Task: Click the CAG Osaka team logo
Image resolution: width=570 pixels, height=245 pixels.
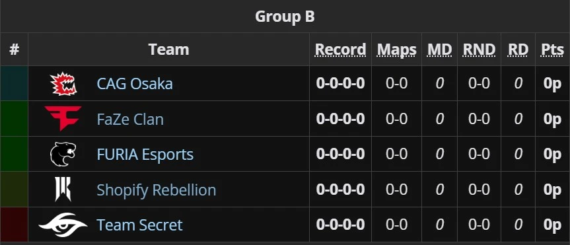Action: click(x=63, y=84)
